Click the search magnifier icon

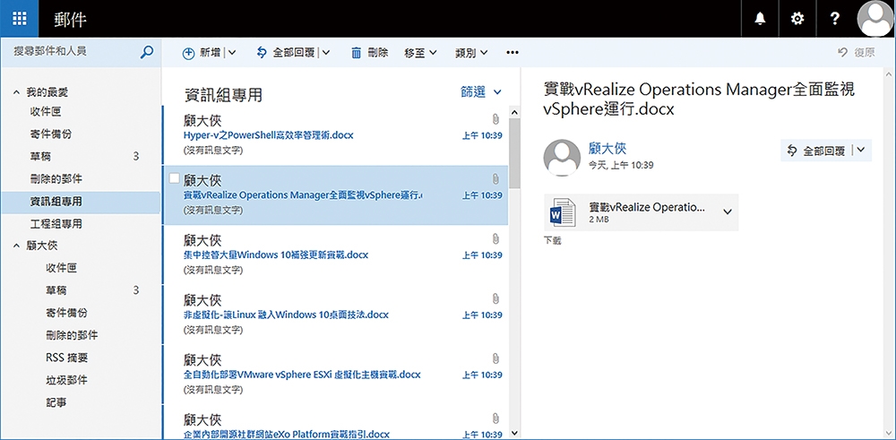[x=147, y=52]
